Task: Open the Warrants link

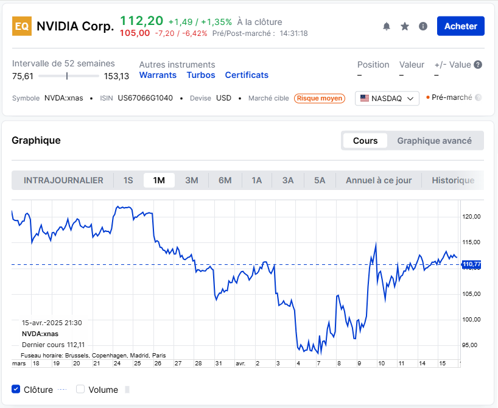Action: [158, 75]
